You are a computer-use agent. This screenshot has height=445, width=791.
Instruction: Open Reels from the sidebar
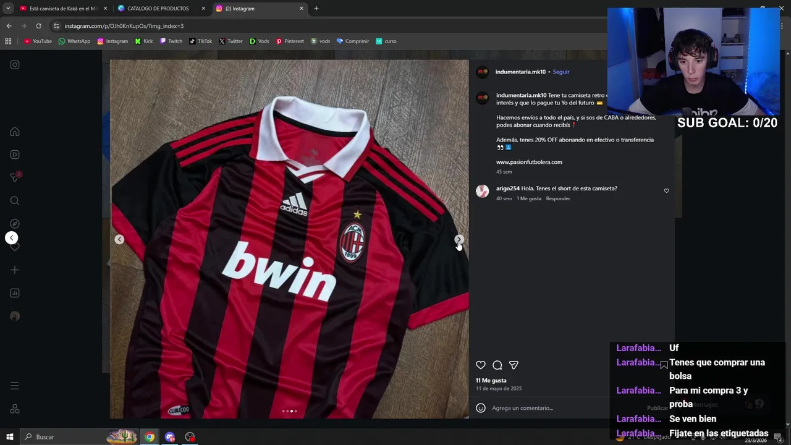coord(15,155)
